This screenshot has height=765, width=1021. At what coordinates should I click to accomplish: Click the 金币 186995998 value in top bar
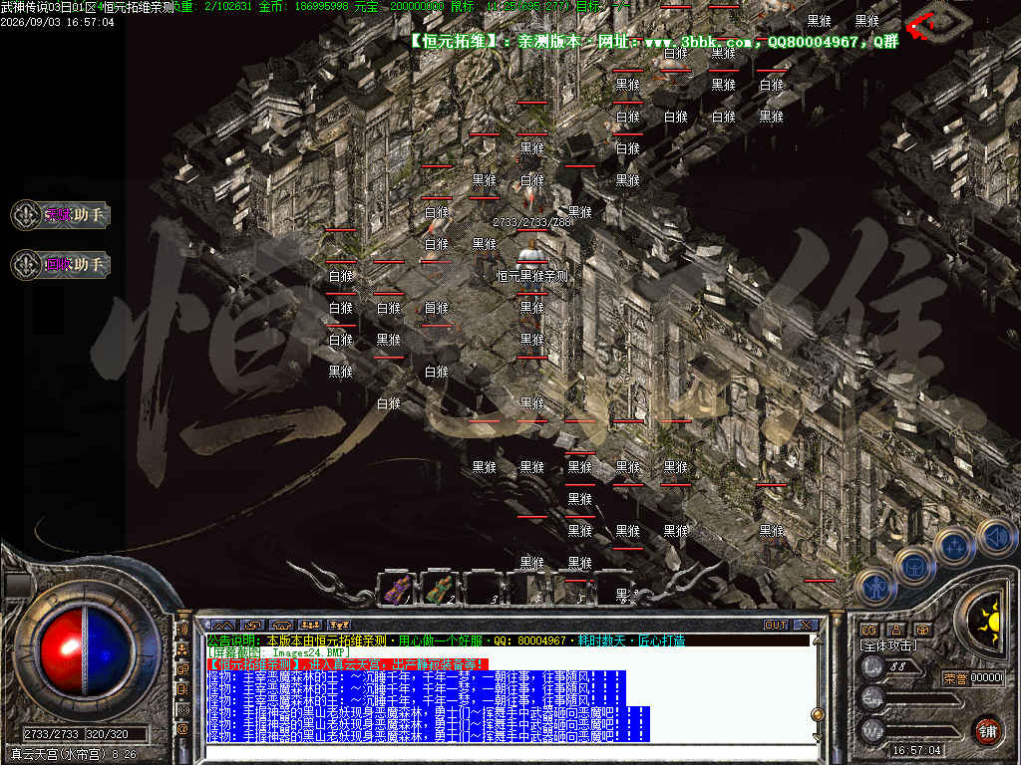coord(304,7)
